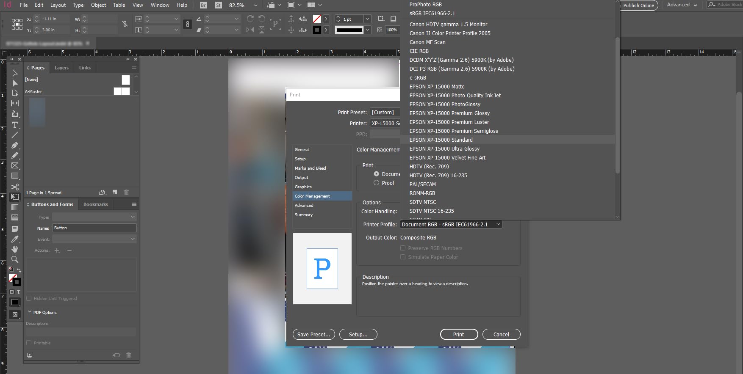Open Adobe Bridge with the Br icon
Screen dimensions: 743x374
coord(203,5)
